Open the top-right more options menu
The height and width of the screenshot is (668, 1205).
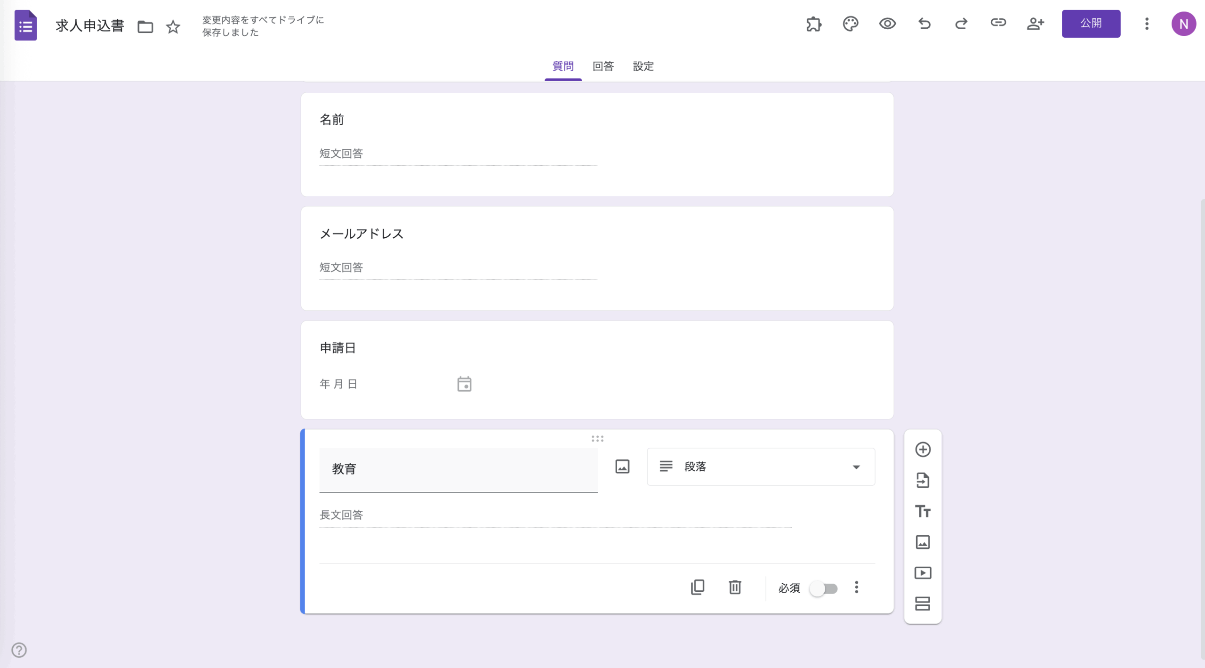1147,24
